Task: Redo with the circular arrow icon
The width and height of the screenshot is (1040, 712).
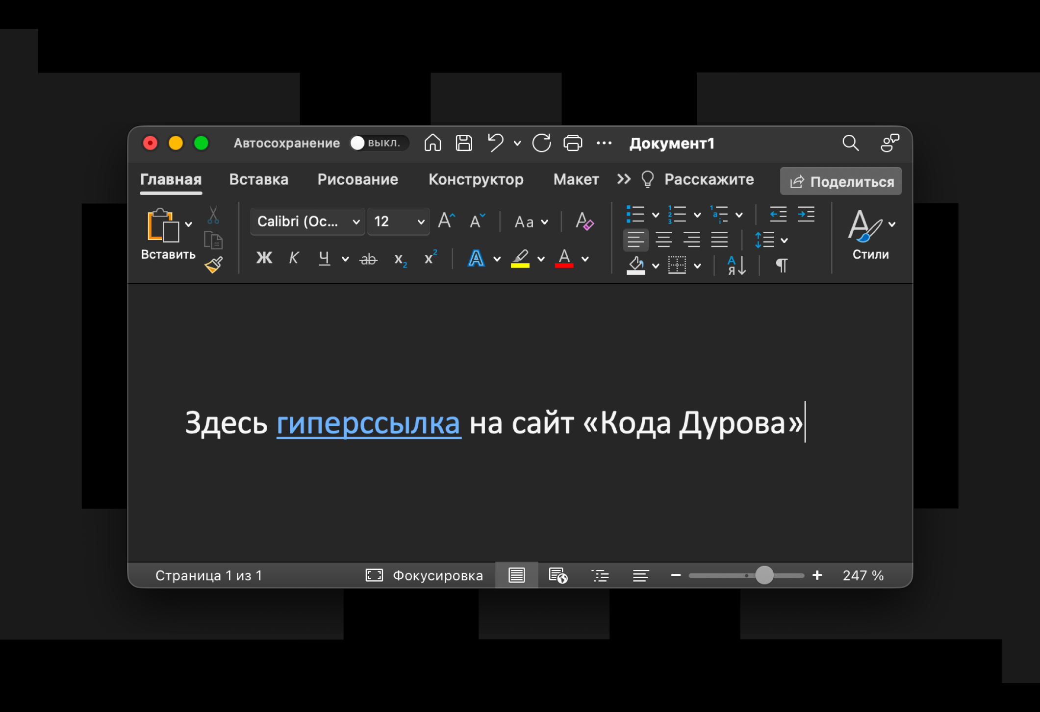Action: click(542, 143)
